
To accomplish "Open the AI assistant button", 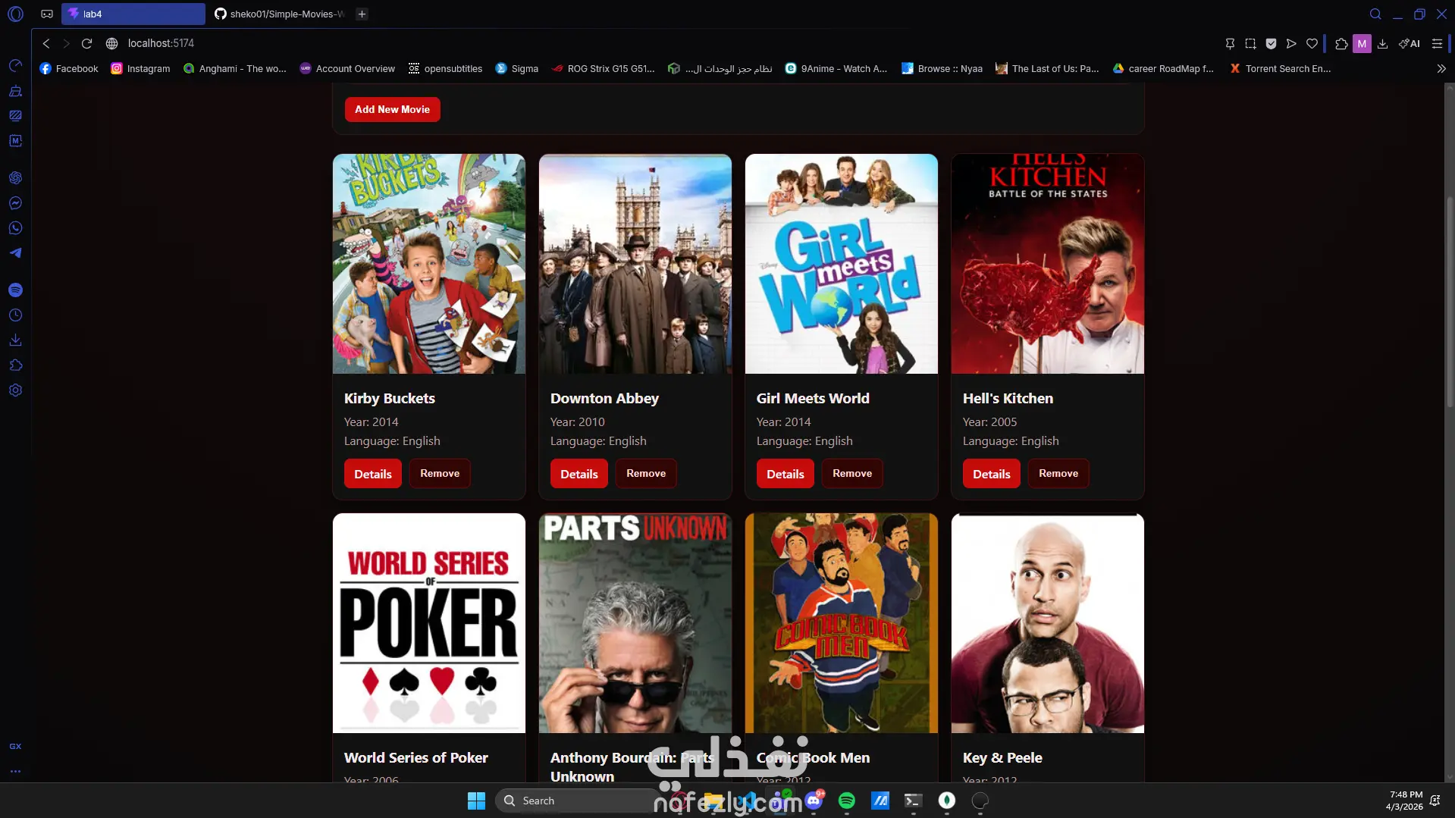I will click(1410, 44).
